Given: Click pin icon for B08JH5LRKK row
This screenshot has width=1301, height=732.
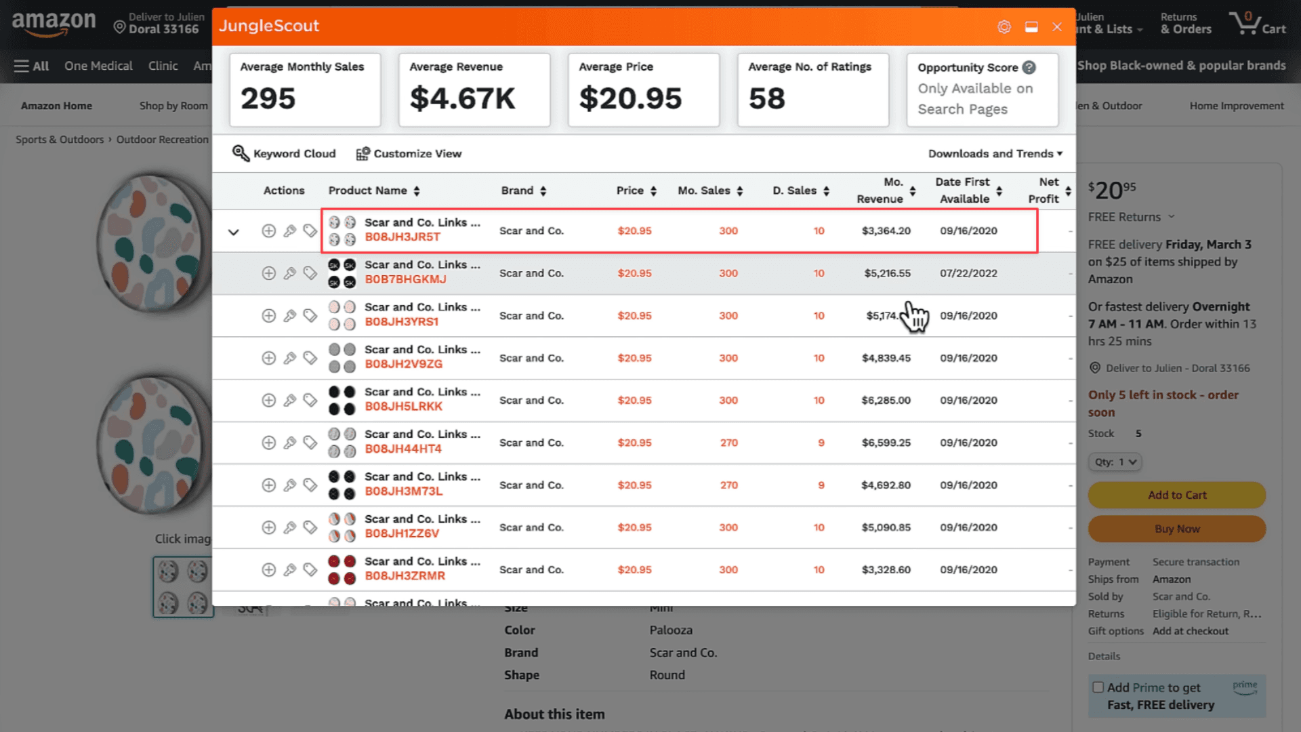Looking at the screenshot, I should [x=289, y=401].
